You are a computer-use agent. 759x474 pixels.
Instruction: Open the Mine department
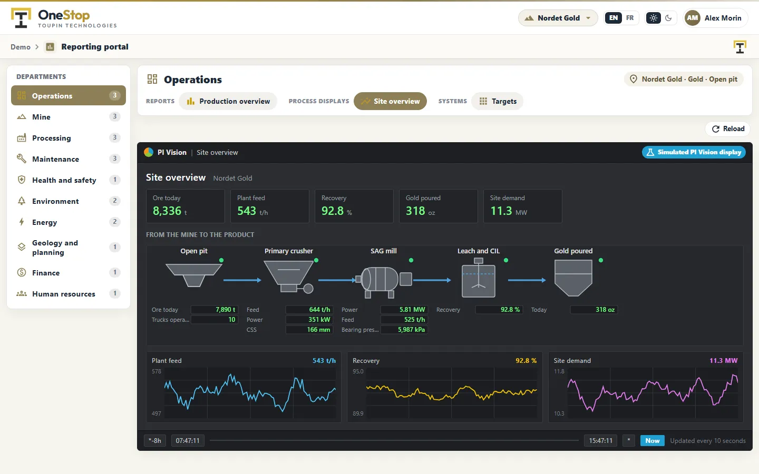[x=69, y=116]
